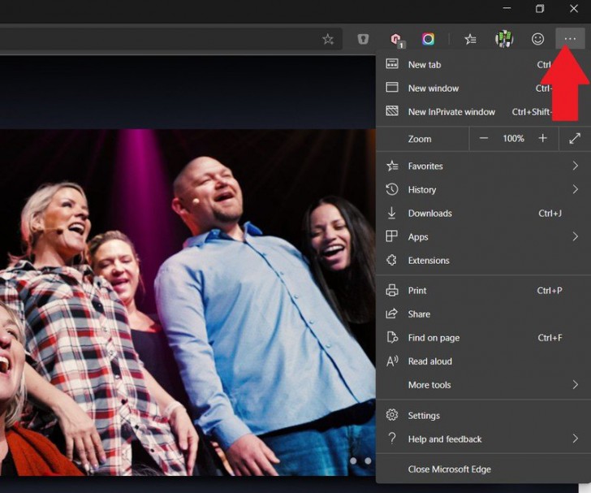Choose New tab from the menu
The image size is (591, 493).
[483, 64]
